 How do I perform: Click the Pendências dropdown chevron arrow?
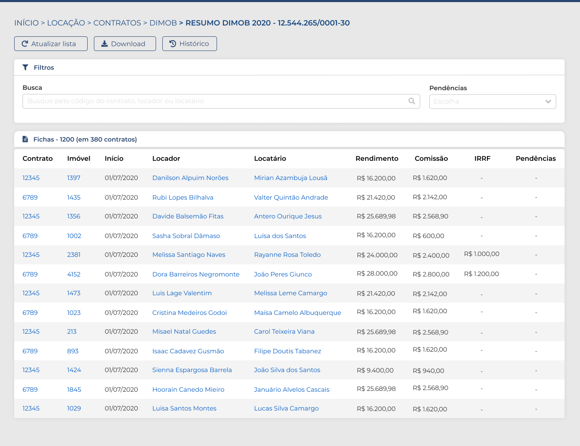point(548,101)
